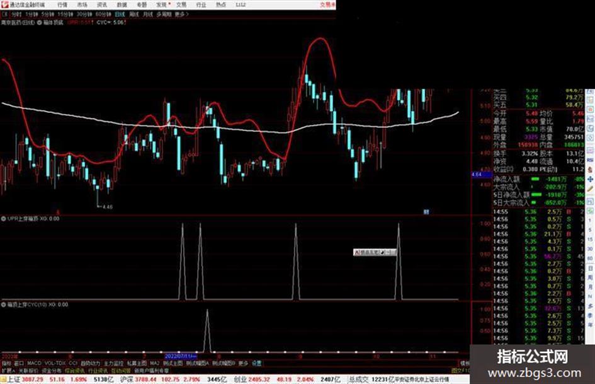Click the blue marker icon under main chart

pos(426,212)
